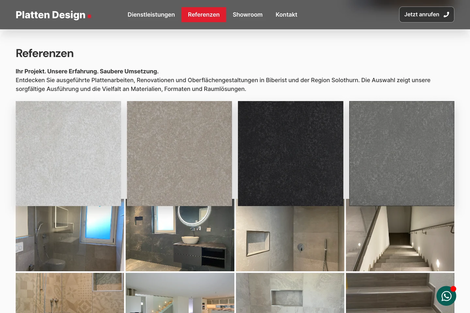470x313 pixels.
Task: Click the Referenzen page heading
Action: point(45,53)
